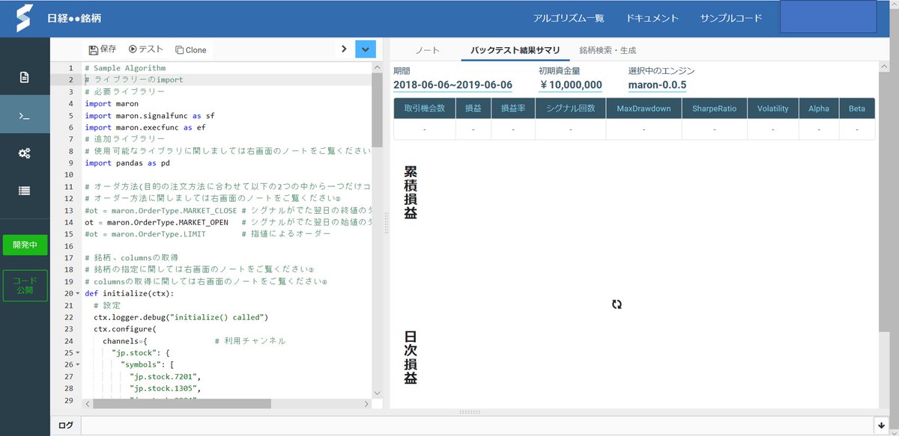This screenshot has height=436, width=899.
Task: Open the list icon in the sidebar
Action: pos(25,191)
